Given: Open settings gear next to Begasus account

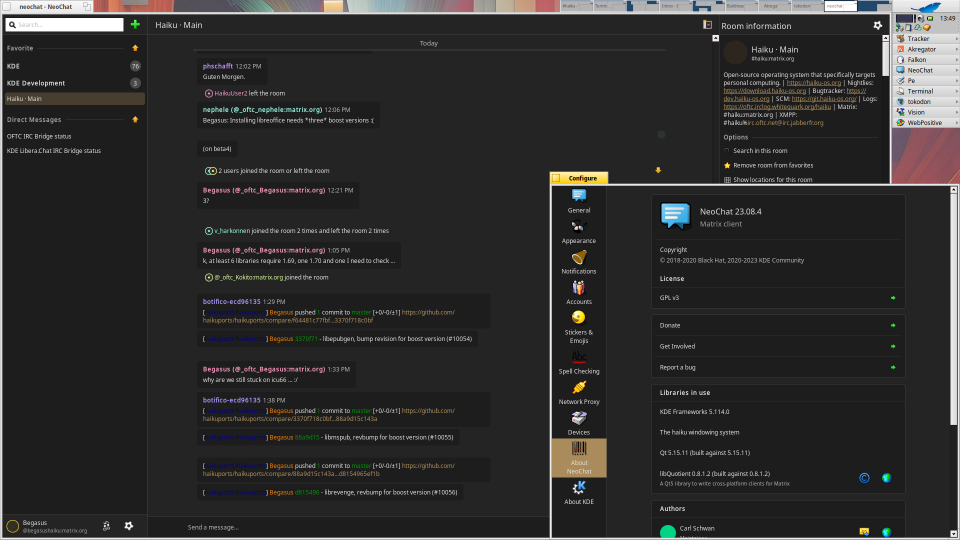Looking at the screenshot, I should [x=129, y=526].
